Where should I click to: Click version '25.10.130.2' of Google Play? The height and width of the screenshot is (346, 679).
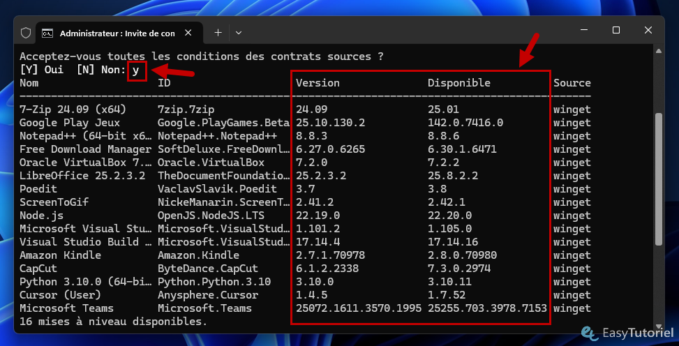click(x=330, y=123)
